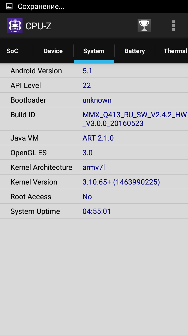Open the Battery tab
188x335 pixels.
(134, 51)
